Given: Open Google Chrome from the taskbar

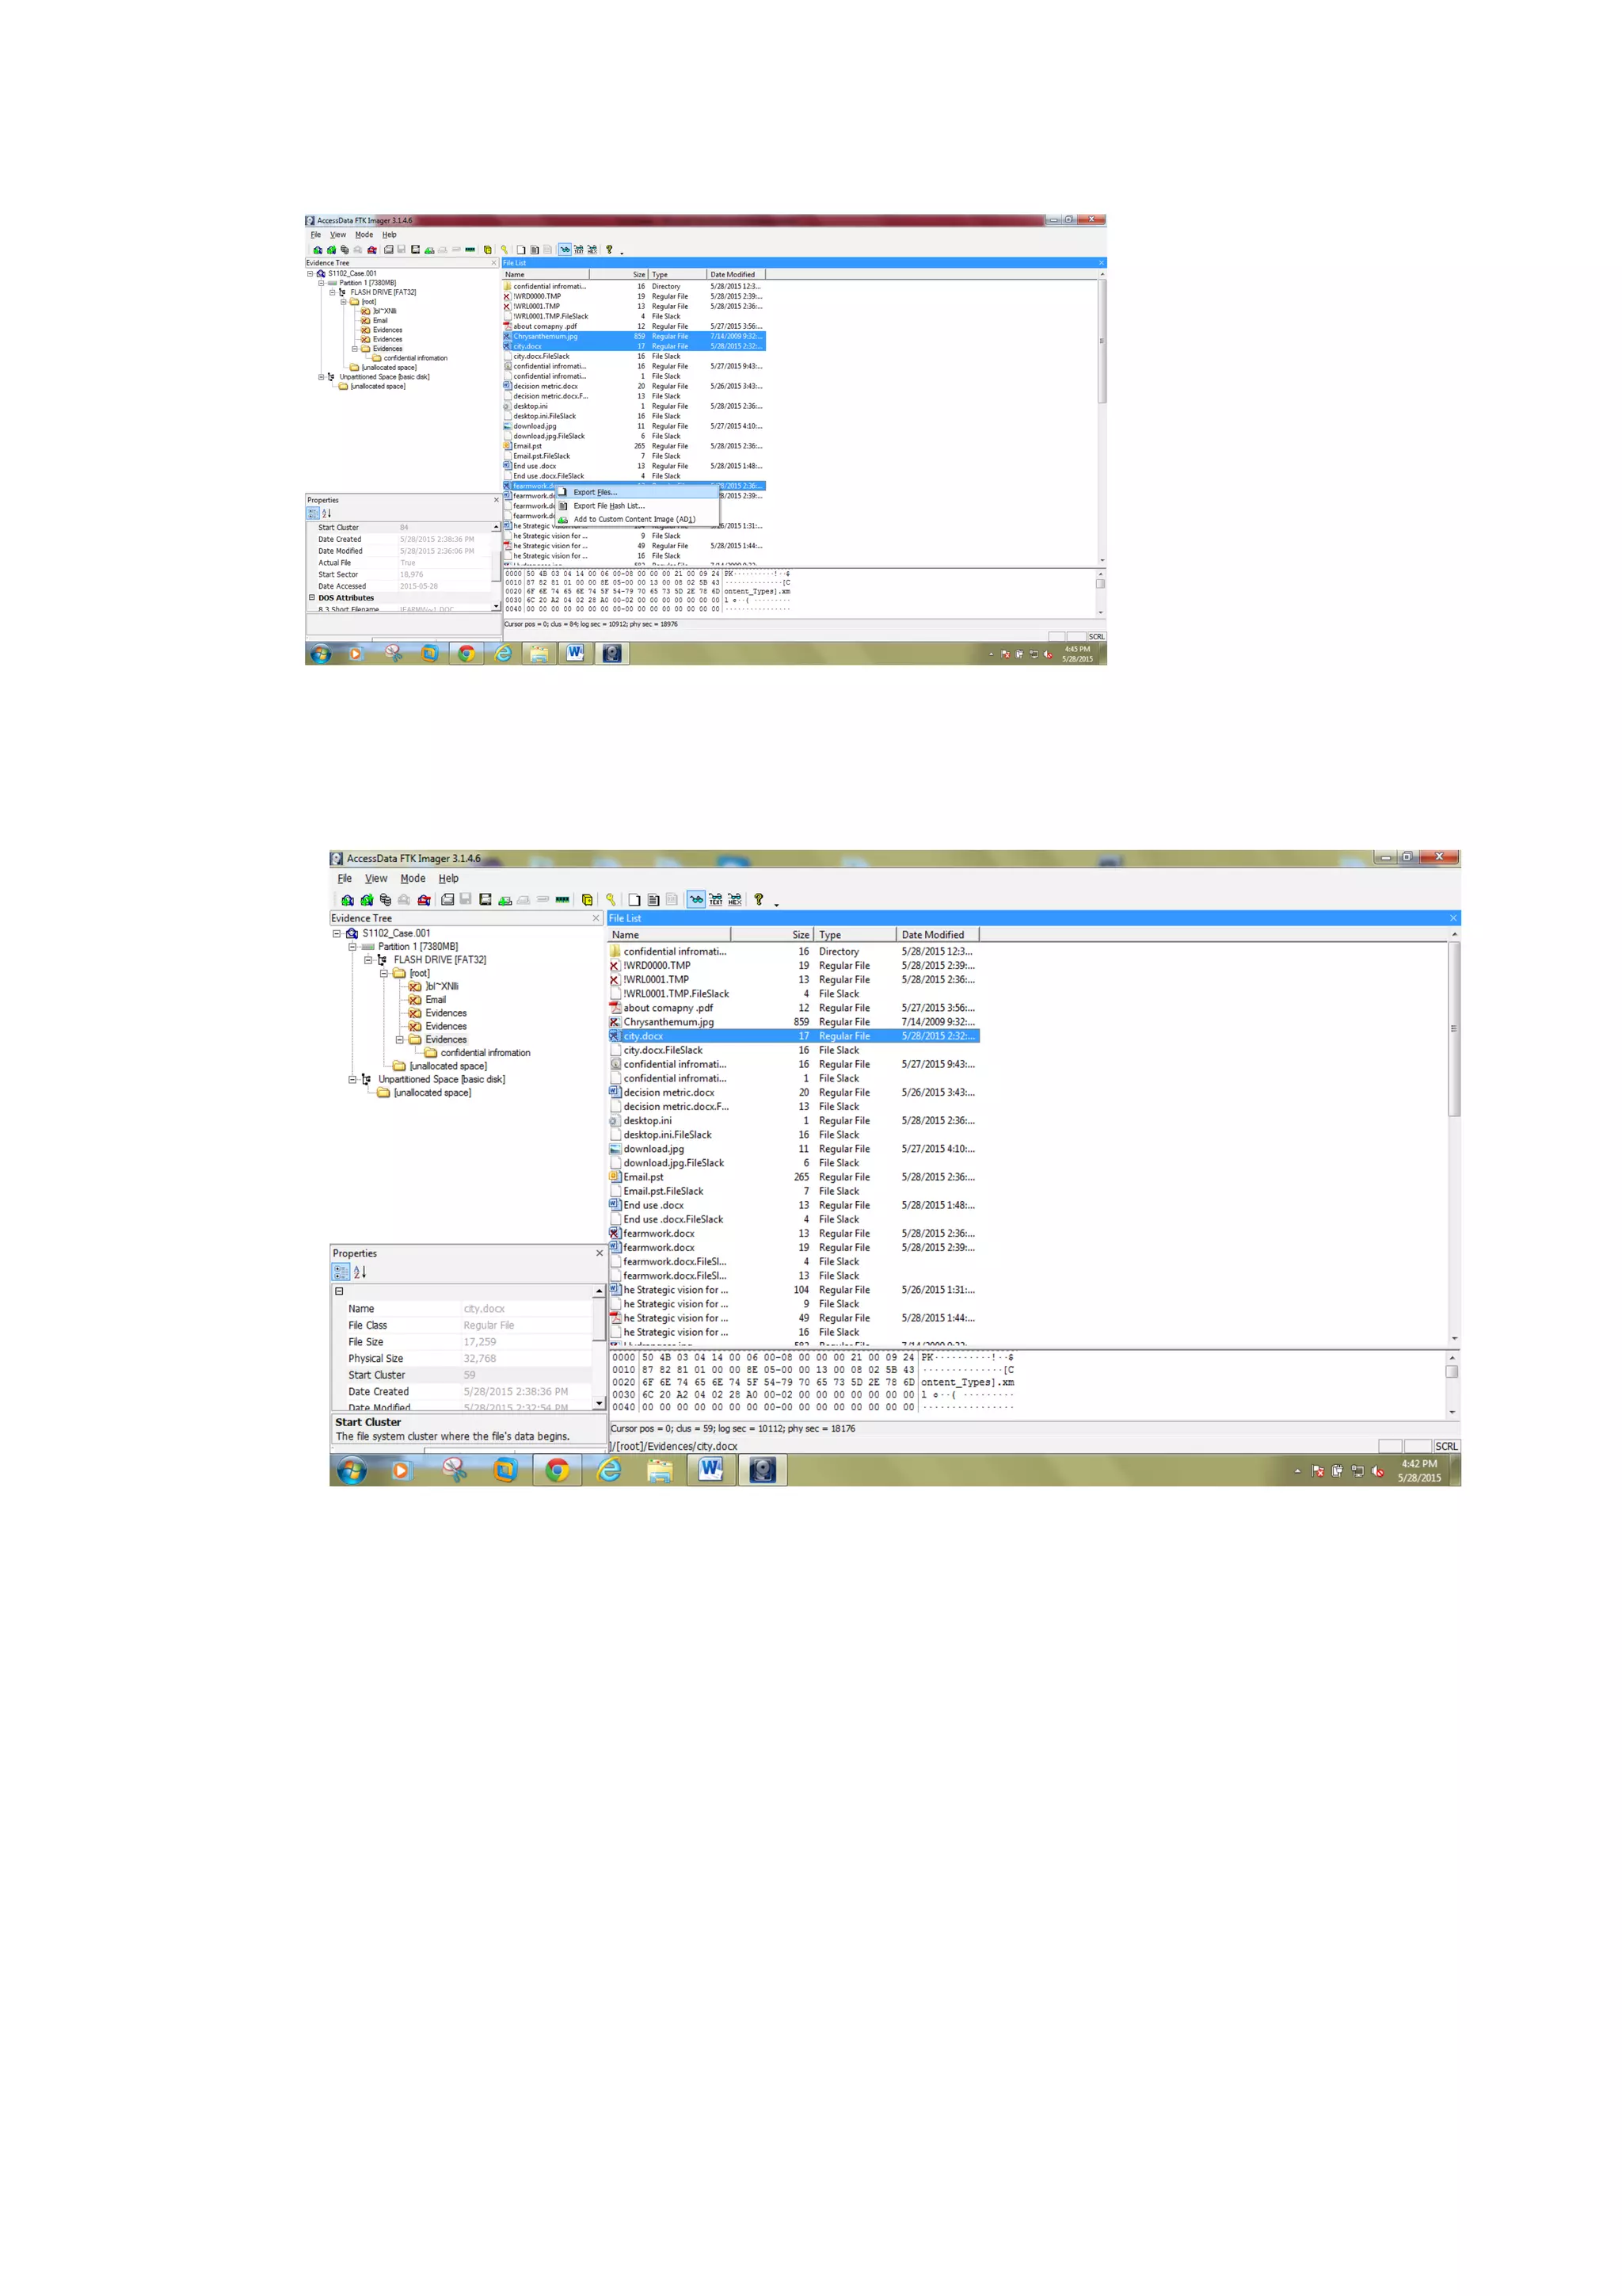Looking at the screenshot, I should (x=557, y=1469).
